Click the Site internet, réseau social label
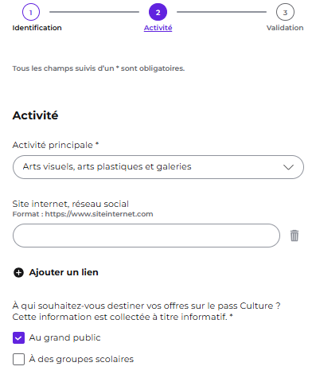This screenshot has height=378, width=312. click(71, 204)
